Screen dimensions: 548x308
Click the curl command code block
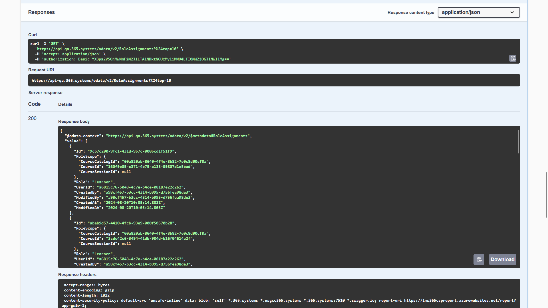pos(273,51)
